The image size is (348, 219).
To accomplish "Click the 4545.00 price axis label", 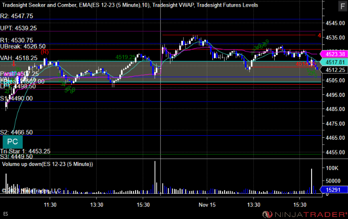I will pyautogui.click(x=335, y=23).
